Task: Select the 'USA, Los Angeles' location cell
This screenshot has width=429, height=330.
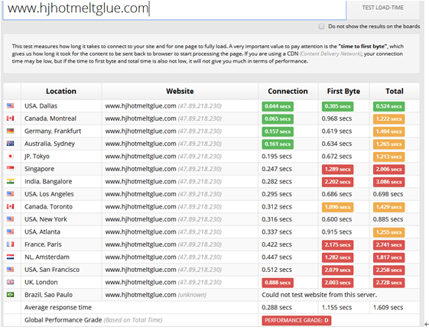Action: click(61, 194)
